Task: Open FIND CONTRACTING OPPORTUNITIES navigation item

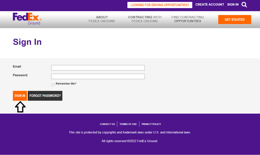Action: (188, 19)
